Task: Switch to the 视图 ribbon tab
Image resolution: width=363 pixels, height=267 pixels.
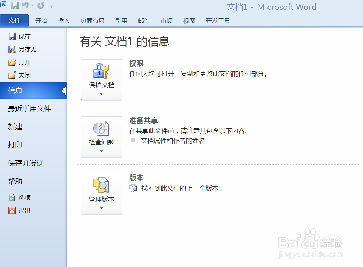Action: click(189, 21)
